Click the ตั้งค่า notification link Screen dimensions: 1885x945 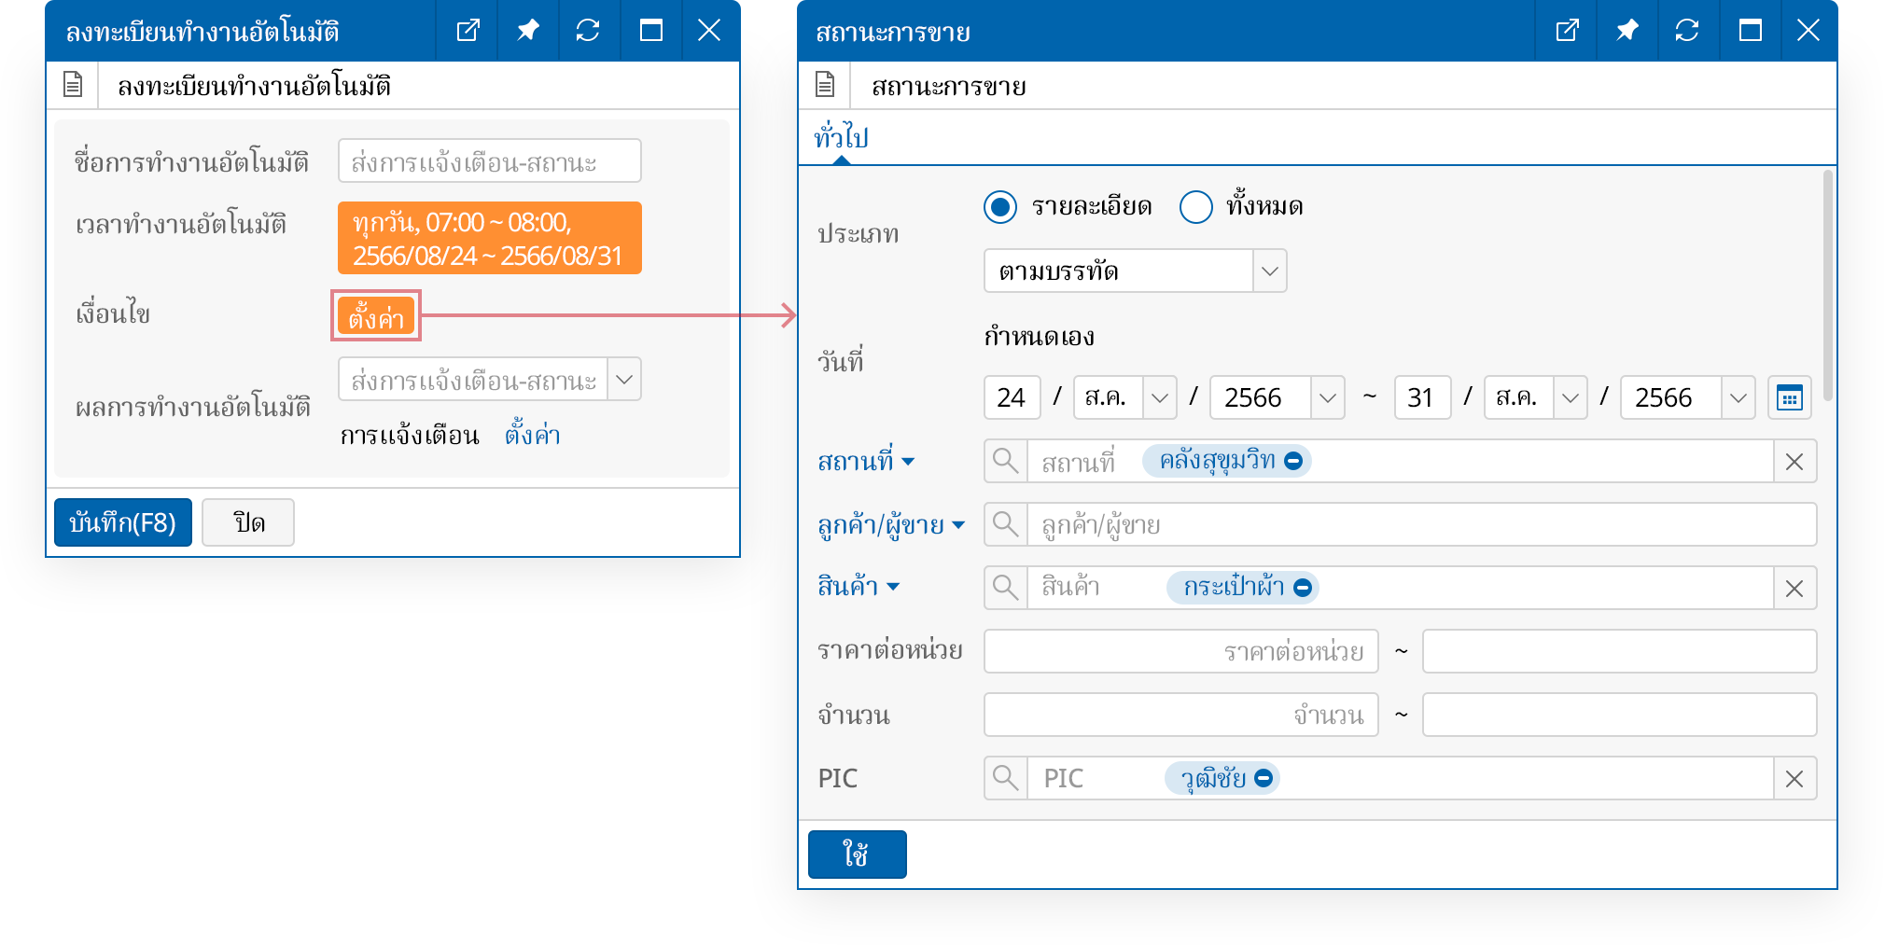532,435
